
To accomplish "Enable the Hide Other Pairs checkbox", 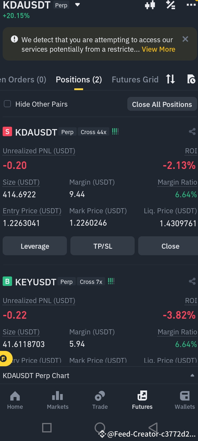I will click(x=7, y=104).
